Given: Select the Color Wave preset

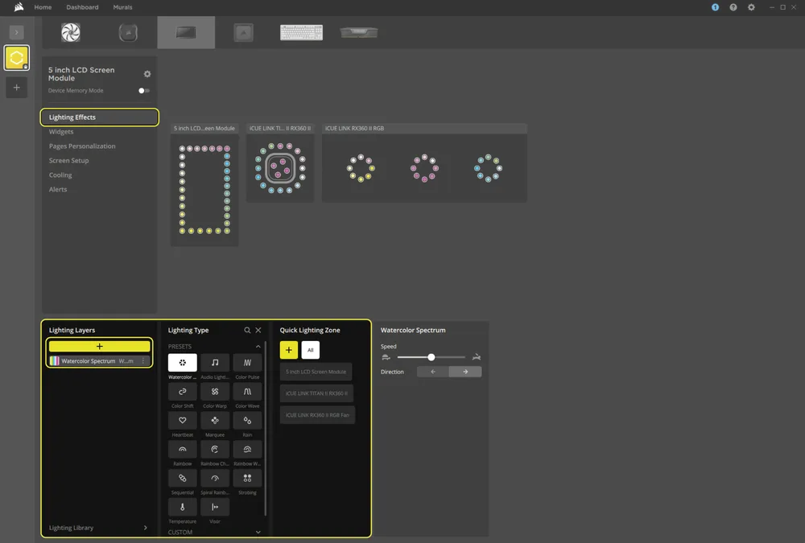Looking at the screenshot, I should click(247, 391).
